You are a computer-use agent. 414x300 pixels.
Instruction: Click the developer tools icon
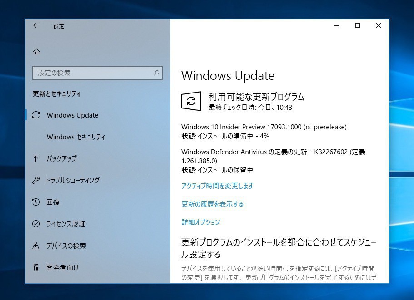[36, 267]
